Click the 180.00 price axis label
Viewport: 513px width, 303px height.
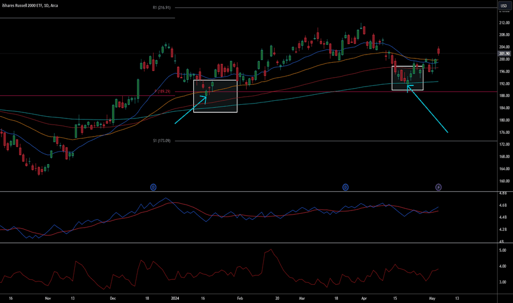pyautogui.click(x=505, y=120)
